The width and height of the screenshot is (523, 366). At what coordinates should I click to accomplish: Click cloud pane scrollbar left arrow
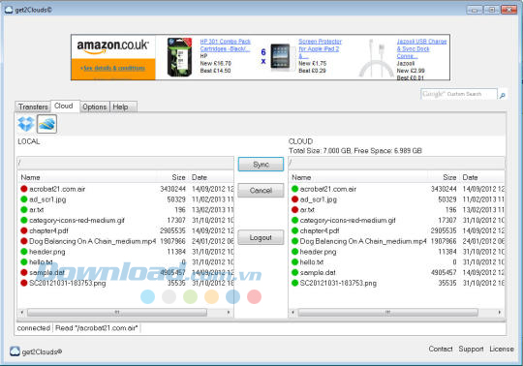[x=292, y=313]
